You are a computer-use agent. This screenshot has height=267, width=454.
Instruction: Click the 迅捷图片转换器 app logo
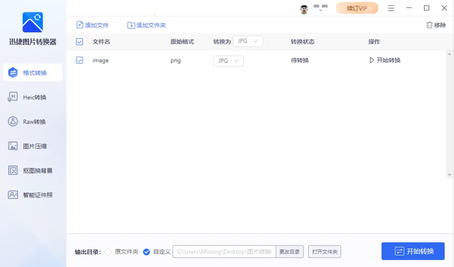pyautogui.click(x=32, y=22)
